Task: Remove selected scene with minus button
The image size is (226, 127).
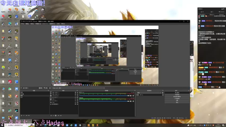Action: click(x=24, y=115)
